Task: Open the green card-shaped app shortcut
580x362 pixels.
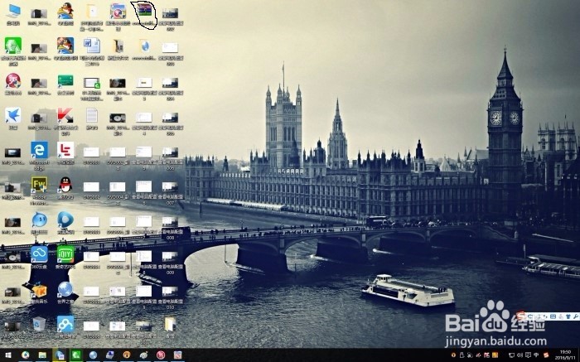Action: click(65, 80)
